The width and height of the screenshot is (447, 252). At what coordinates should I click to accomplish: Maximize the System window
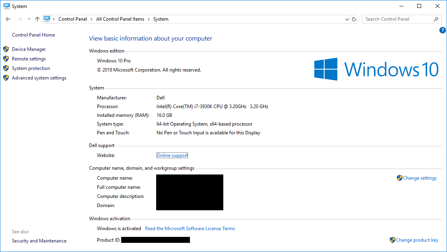419,6
